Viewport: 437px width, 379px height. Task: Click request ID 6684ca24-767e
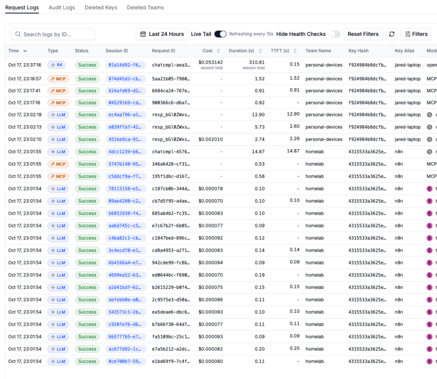click(x=171, y=91)
